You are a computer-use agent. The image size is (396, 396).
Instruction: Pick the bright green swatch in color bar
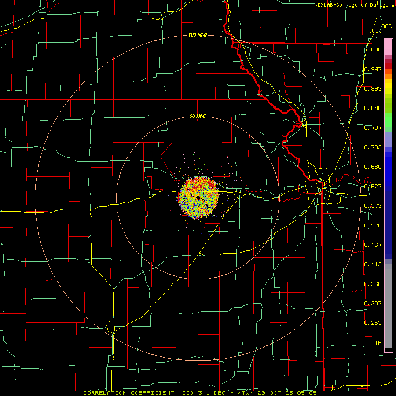389,120
